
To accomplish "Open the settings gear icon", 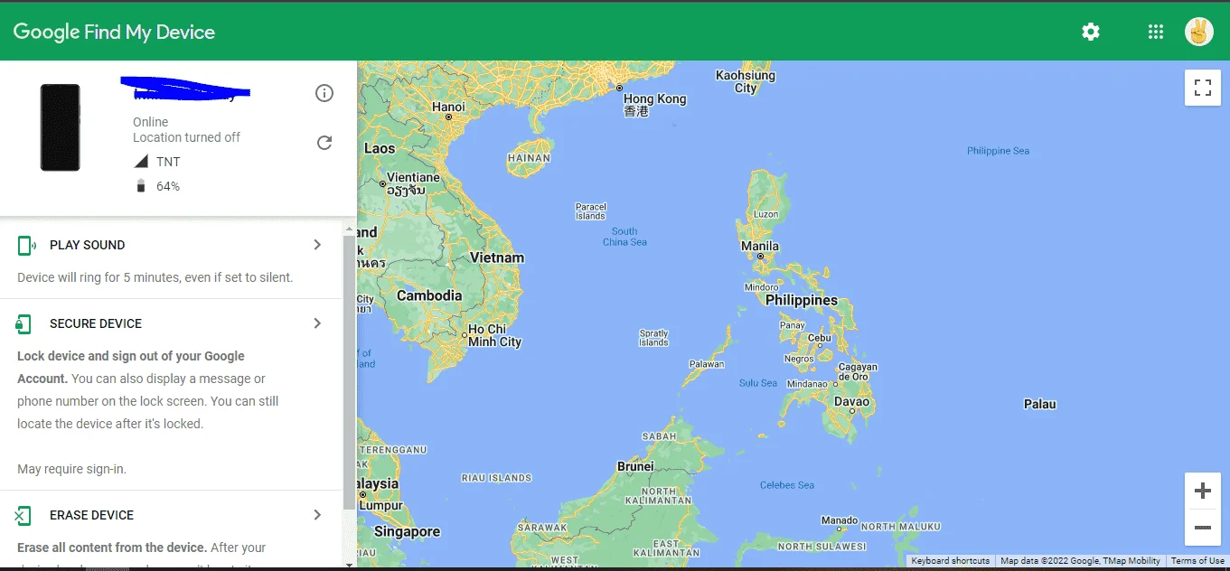I will pyautogui.click(x=1091, y=32).
